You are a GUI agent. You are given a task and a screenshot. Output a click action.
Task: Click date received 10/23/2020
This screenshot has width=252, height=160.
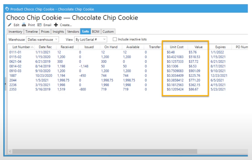coord(44,75)
